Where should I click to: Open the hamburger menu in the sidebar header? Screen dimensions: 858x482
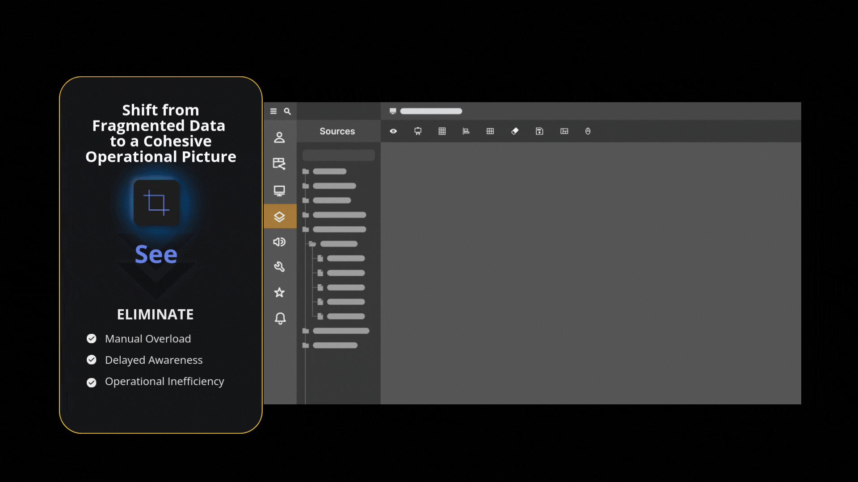(273, 111)
